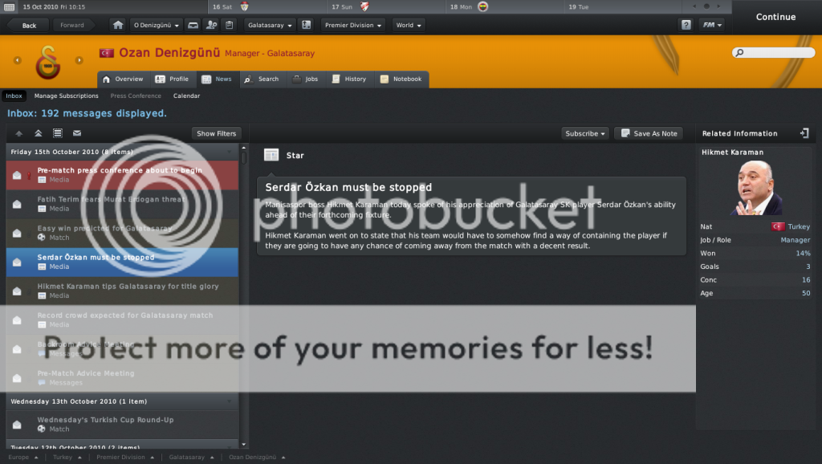
Task: Open the squad icon after O Denizgünü
Action: [193, 25]
